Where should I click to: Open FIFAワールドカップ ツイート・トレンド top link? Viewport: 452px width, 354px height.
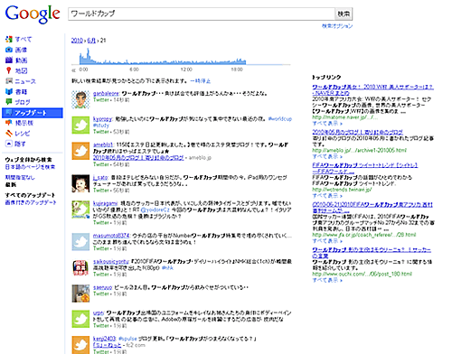[x=365, y=168]
